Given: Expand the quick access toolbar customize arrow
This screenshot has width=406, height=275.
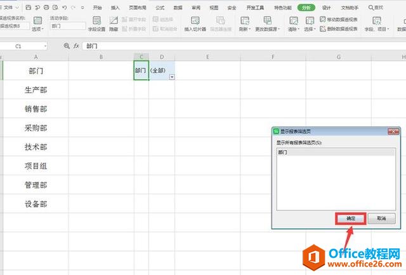Looking at the screenshot, I should tap(82, 8).
